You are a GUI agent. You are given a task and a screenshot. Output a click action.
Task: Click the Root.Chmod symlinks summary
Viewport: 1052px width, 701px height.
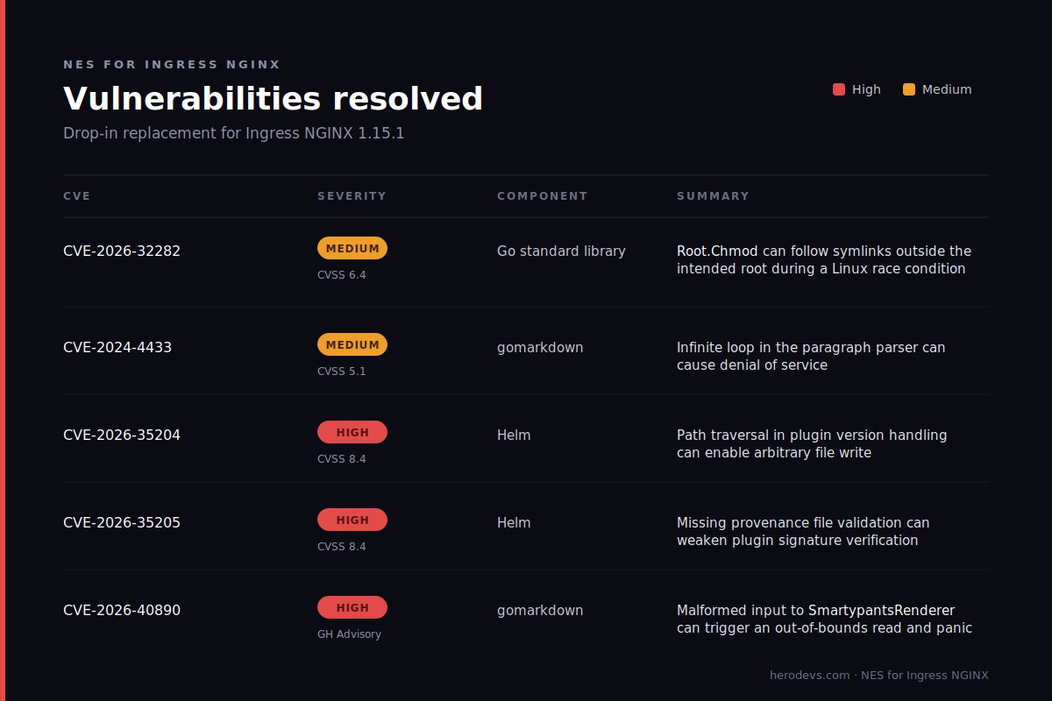[824, 260]
